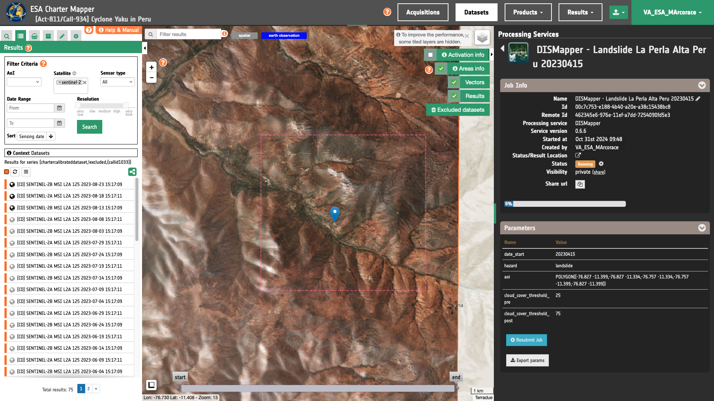This screenshot has height=401, width=714.
Task: Edit job name with pencil icon
Action: [x=698, y=99]
